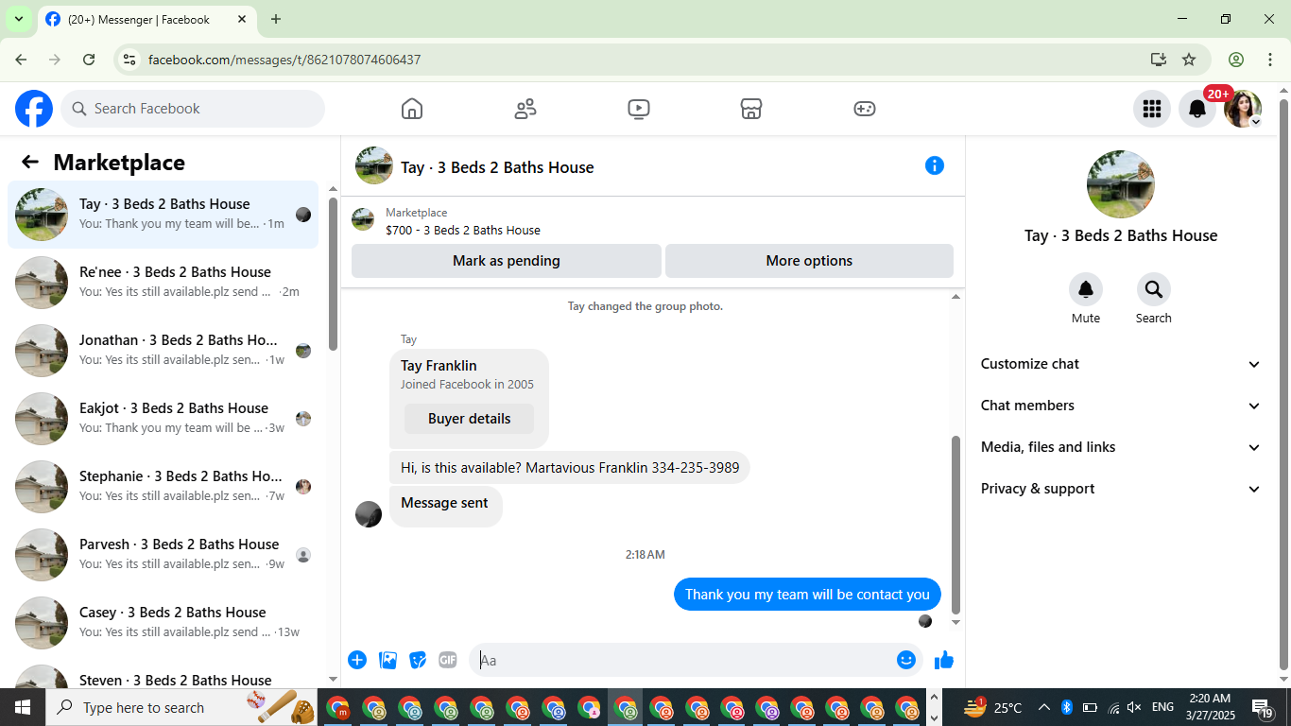Open Jonathan's conversation in the list
This screenshot has width=1291, height=726.
click(164, 351)
